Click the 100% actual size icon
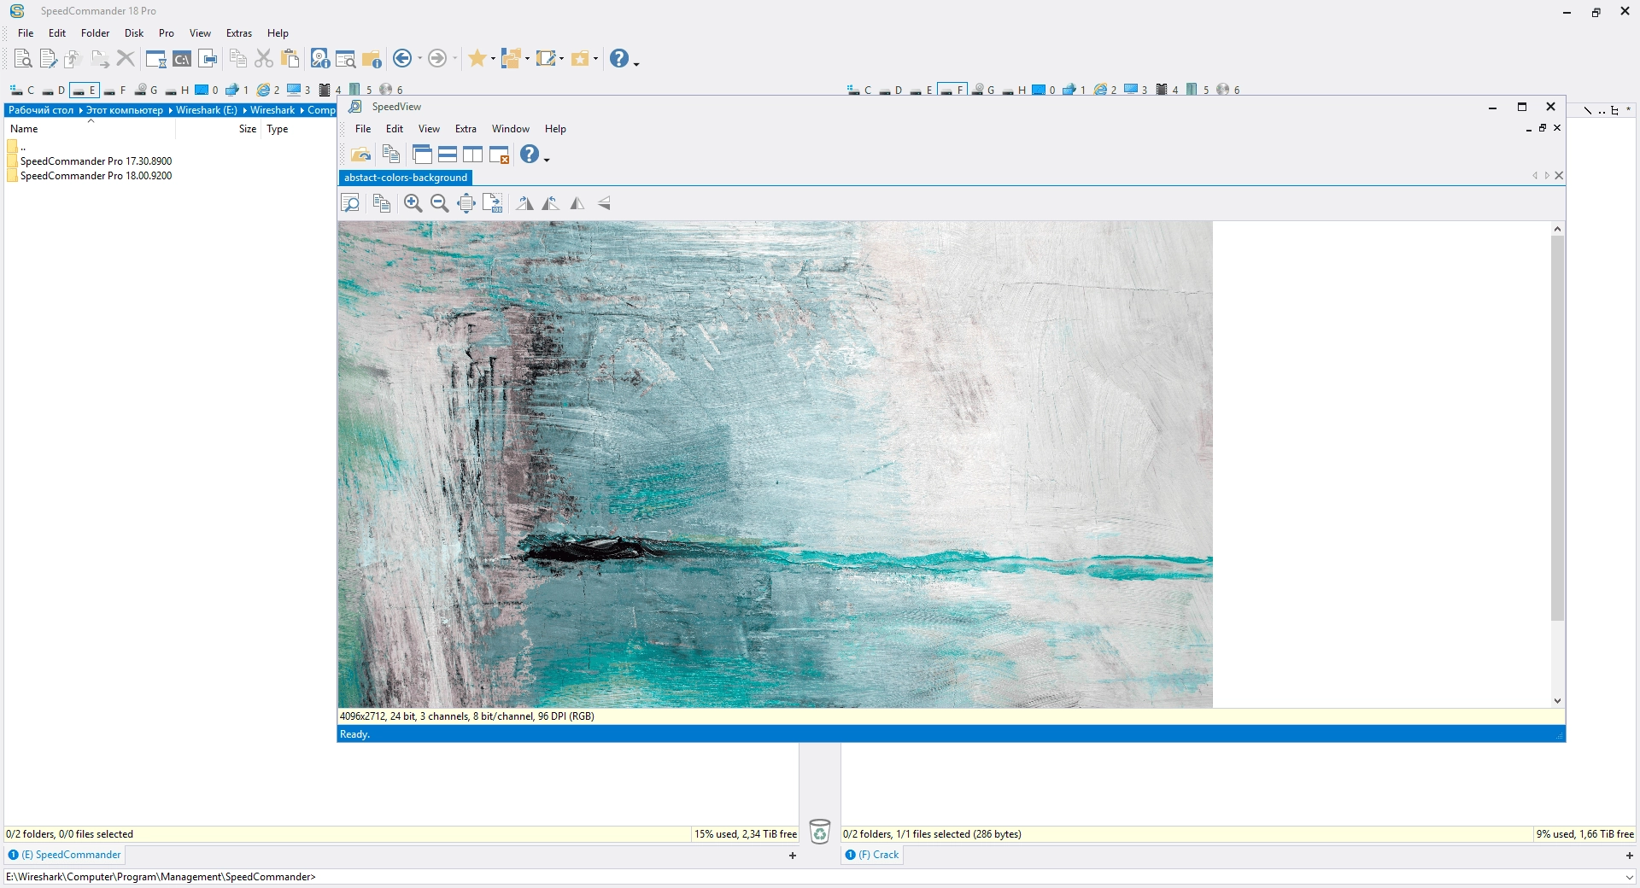The height and width of the screenshot is (888, 1640). point(493,203)
